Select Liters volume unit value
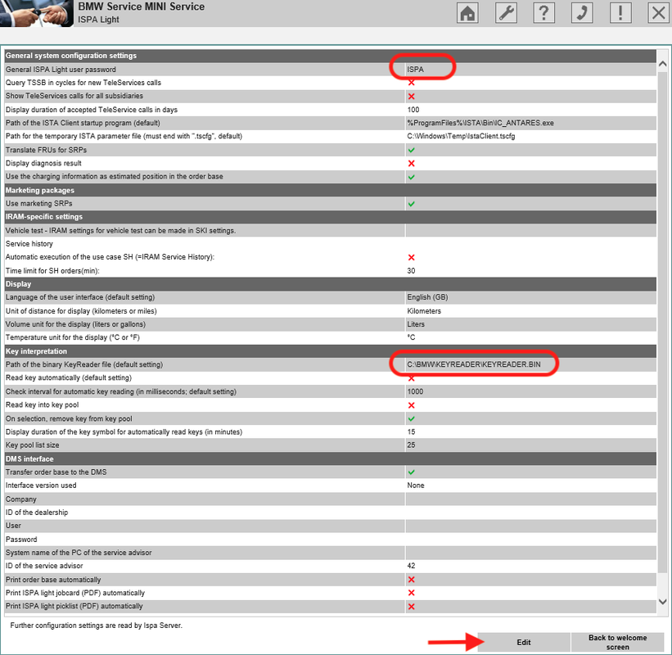The width and height of the screenshot is (672, 655). (416, 324)
